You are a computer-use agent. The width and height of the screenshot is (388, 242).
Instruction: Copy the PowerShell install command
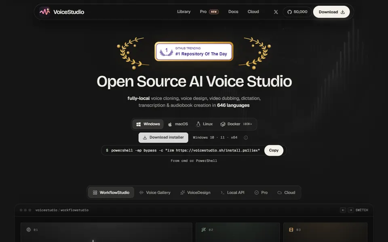coord(274,150)
